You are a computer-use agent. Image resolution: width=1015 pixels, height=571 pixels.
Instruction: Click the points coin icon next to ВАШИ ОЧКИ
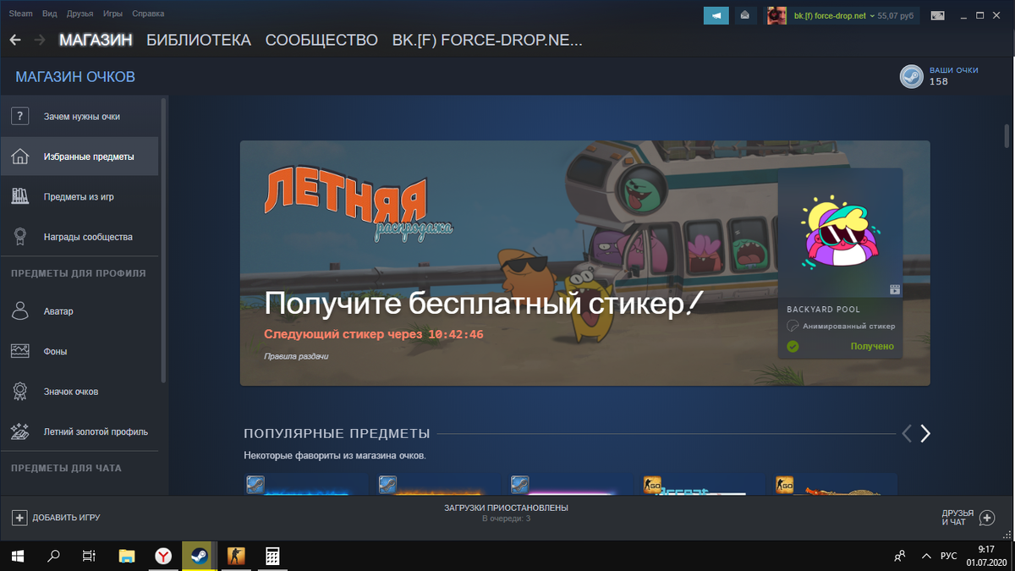(911, 76)
